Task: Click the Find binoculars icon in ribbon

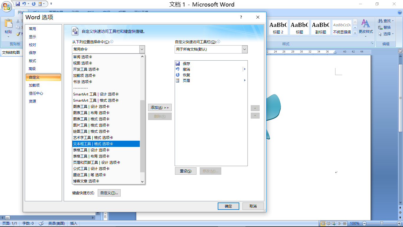Action: point(380,21)
